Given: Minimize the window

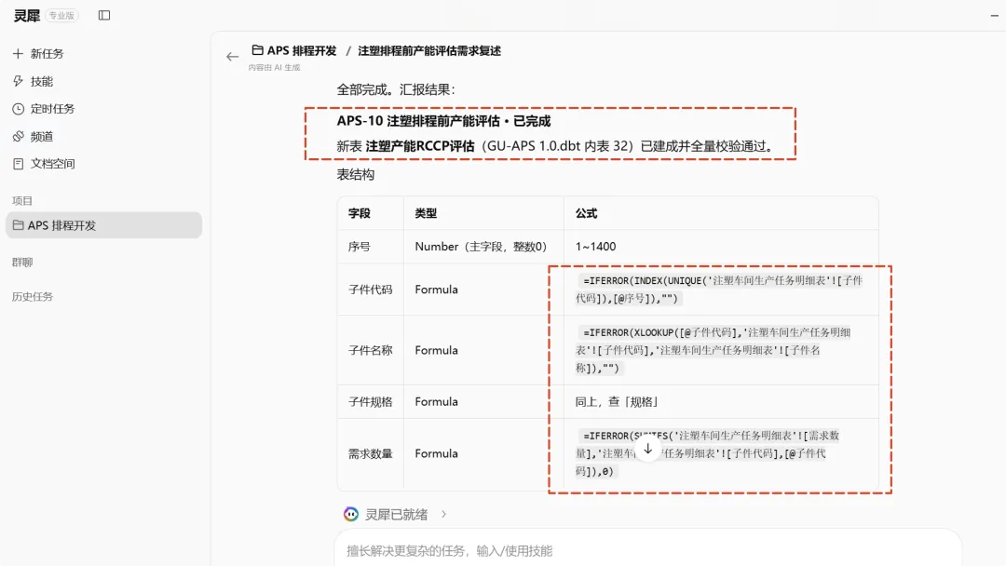Looking at the screenshot, I should coord(995,16).
